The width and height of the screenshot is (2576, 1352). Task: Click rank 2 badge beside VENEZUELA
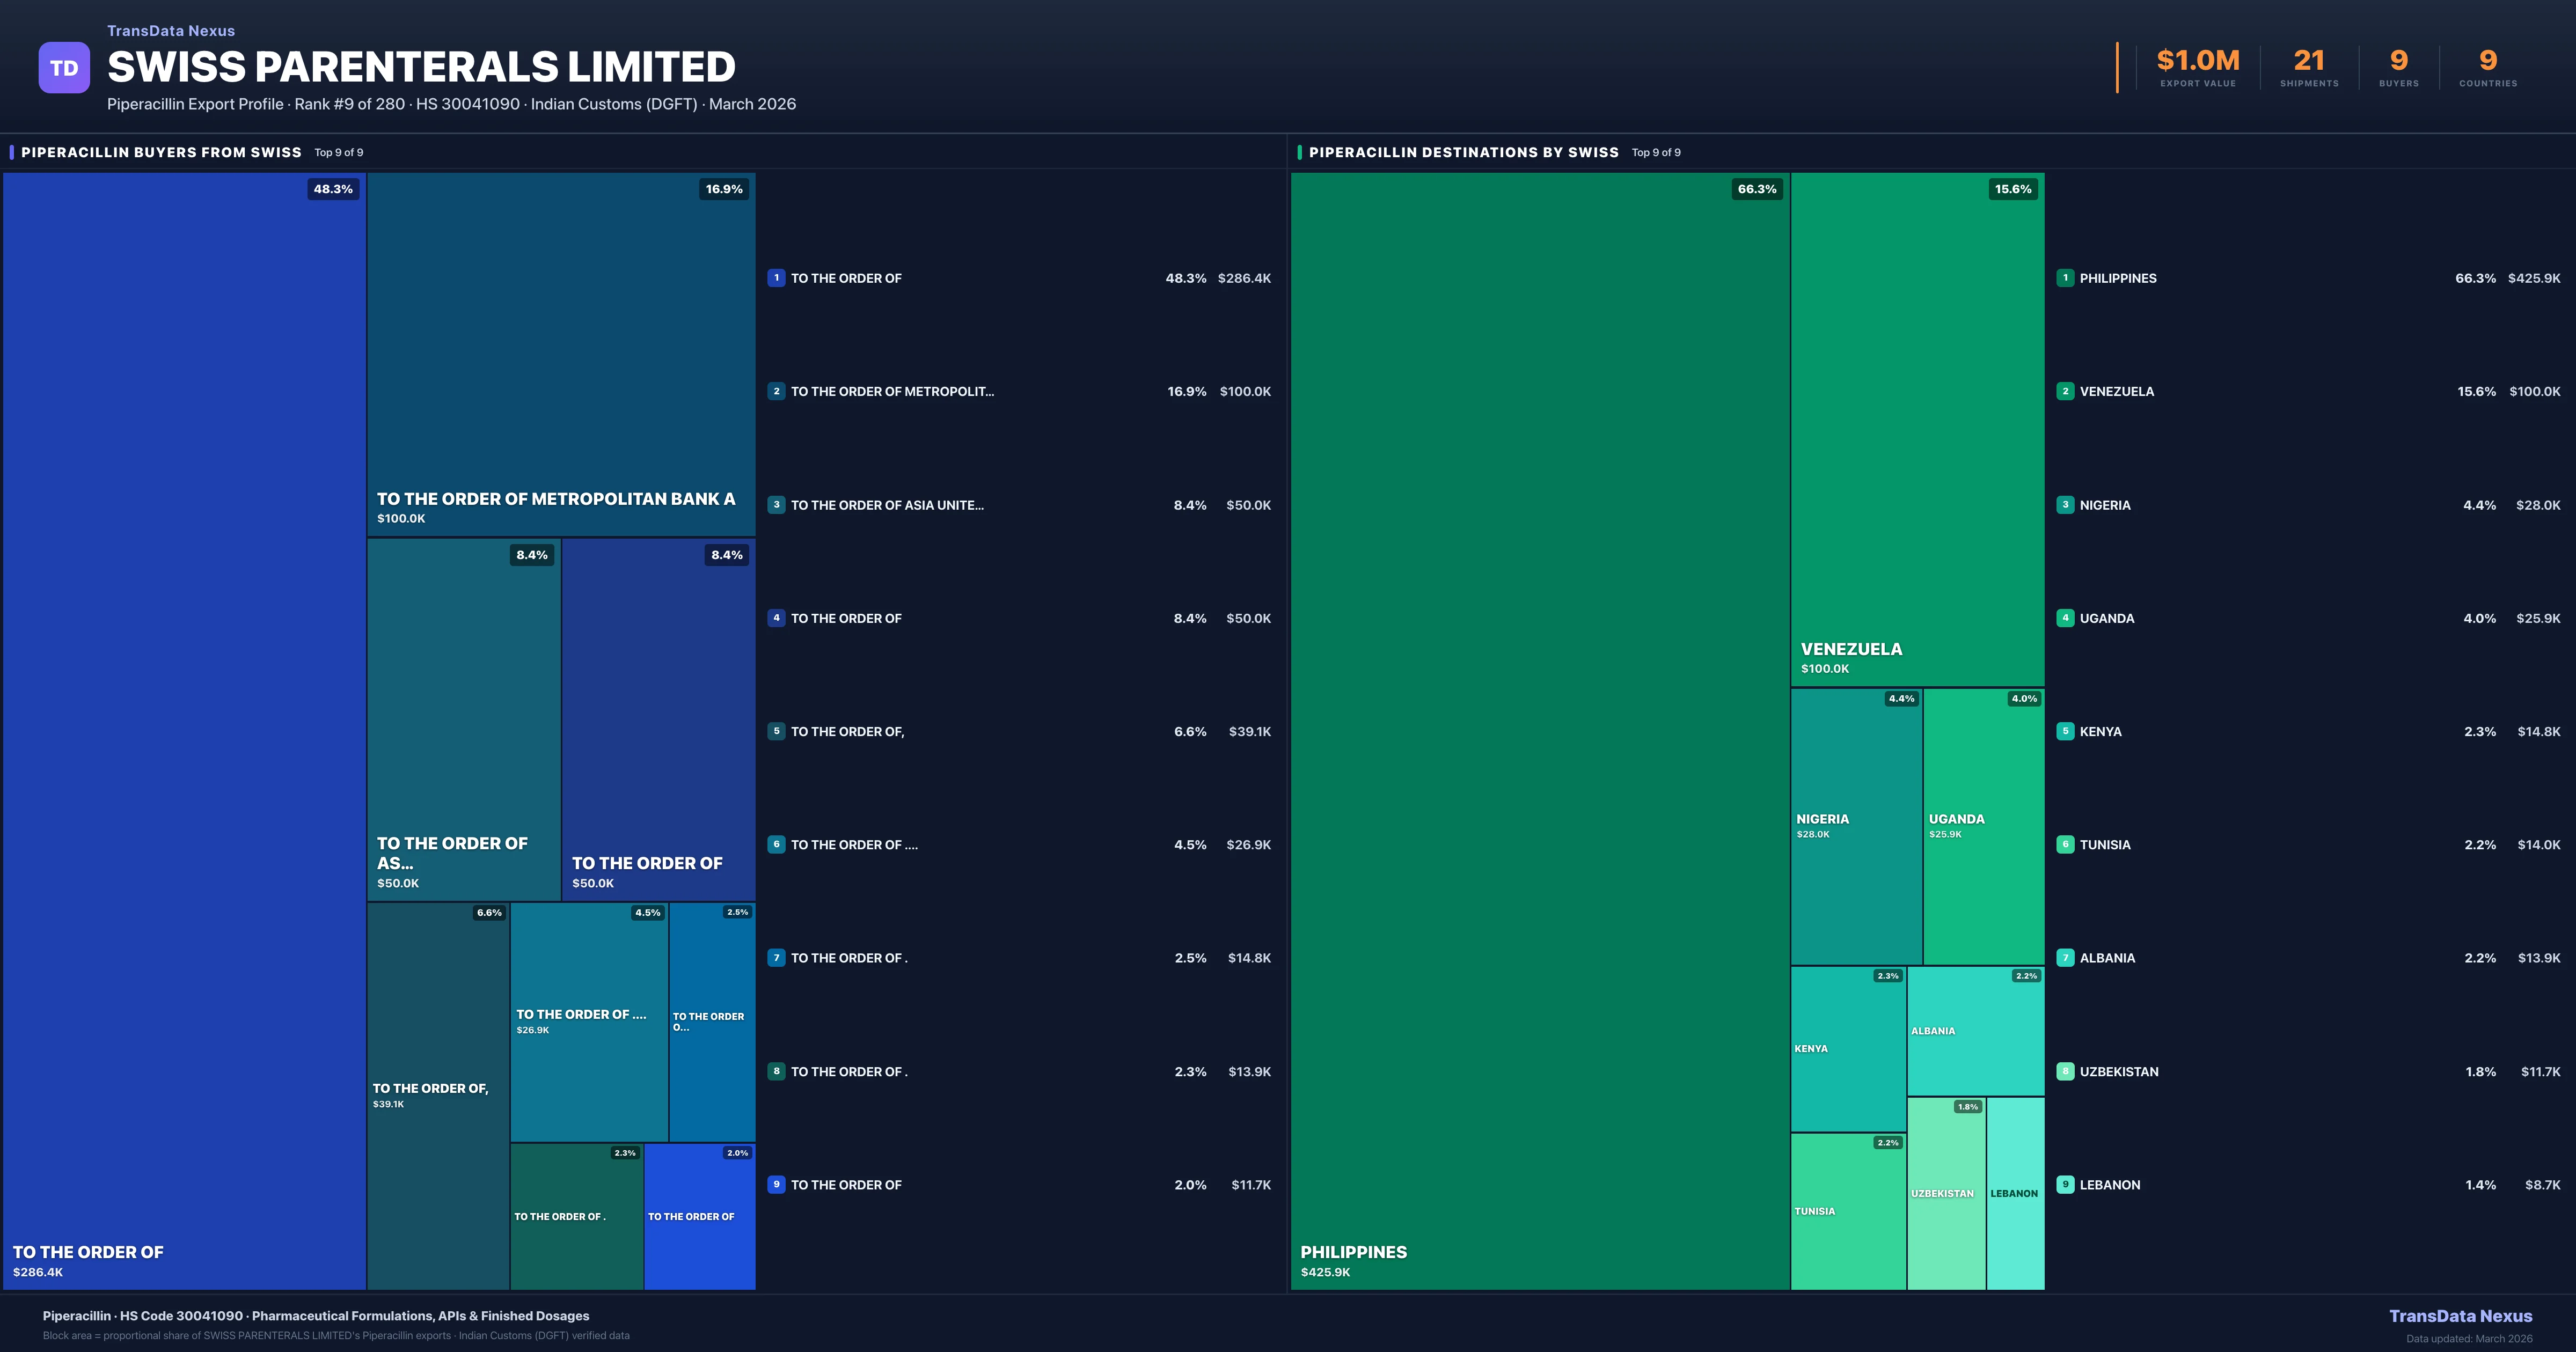(x=2065, y=391)
